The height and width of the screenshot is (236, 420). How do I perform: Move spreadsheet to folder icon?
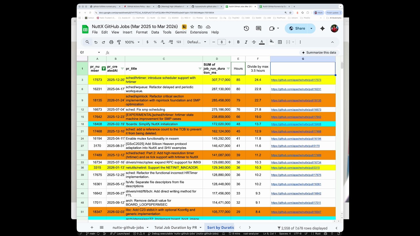tap(200, 27)
